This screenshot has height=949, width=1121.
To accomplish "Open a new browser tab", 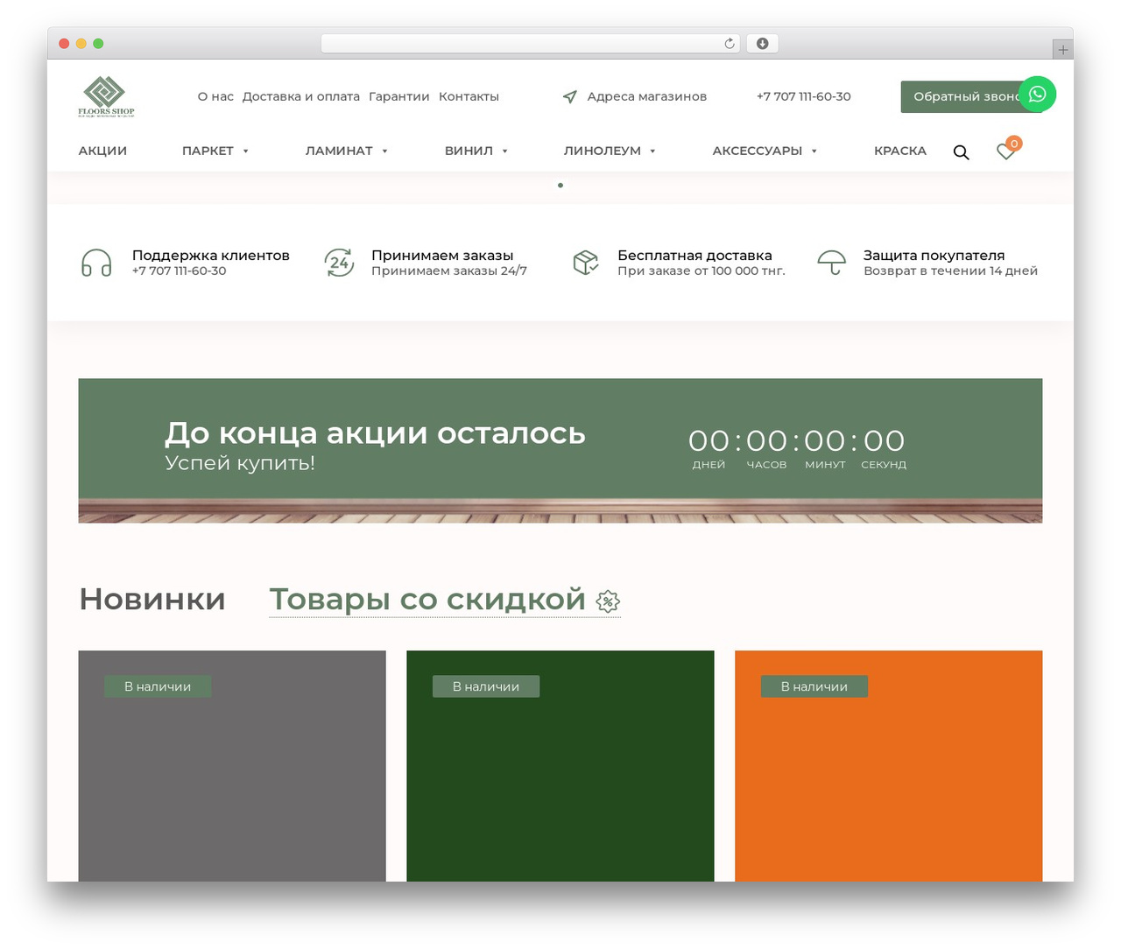I will point(1062,50).
